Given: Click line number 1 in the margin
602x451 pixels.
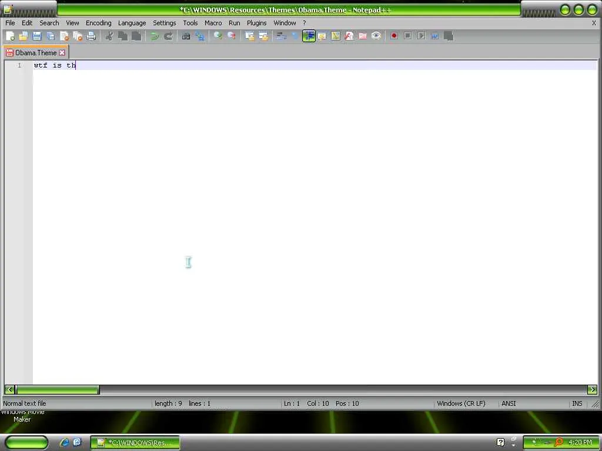Looking at the screenshot, I should (x=19, y=66).
